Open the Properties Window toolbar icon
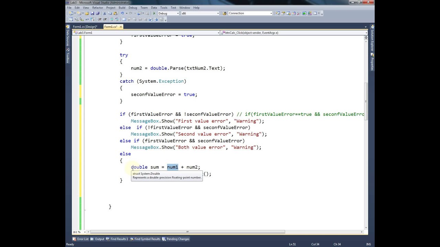The height and width of the screenshot is (247, 440). click(283, 13)
